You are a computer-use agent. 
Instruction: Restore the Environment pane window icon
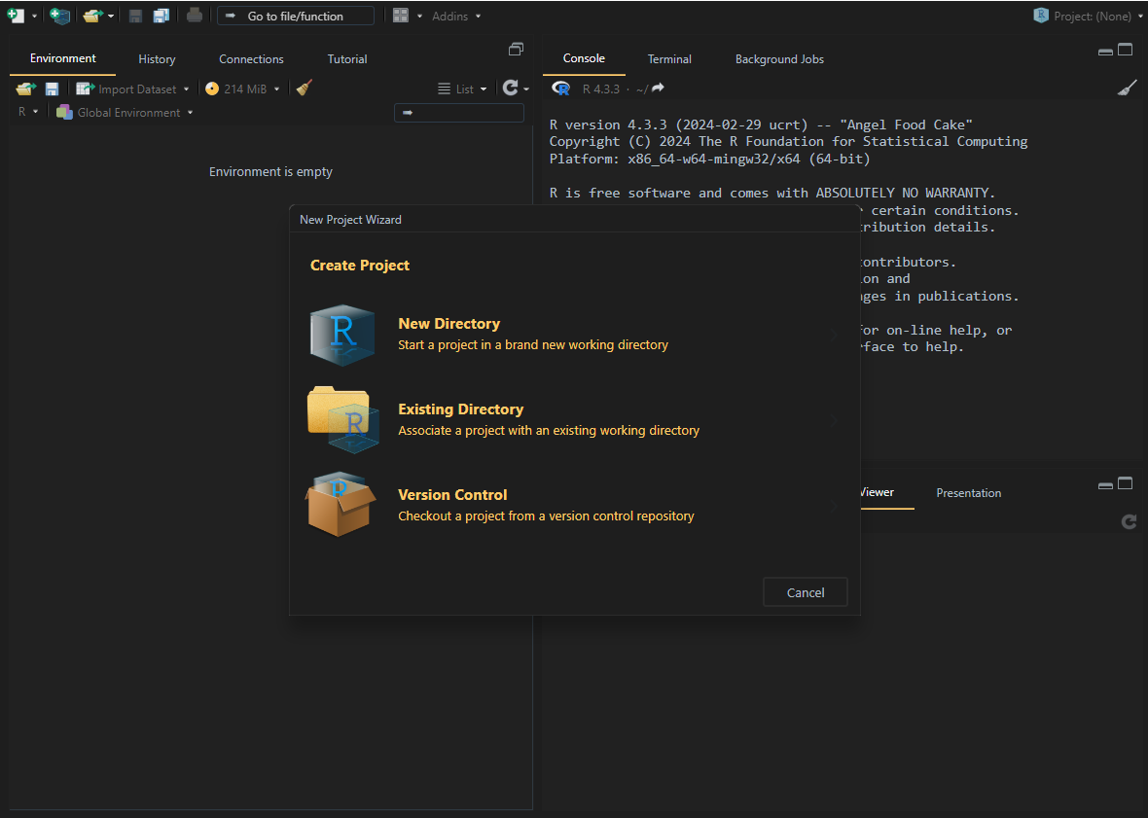pos(517,49)
